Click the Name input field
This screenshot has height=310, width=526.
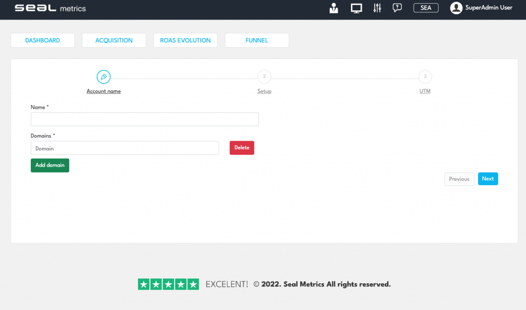coord(145,120)
